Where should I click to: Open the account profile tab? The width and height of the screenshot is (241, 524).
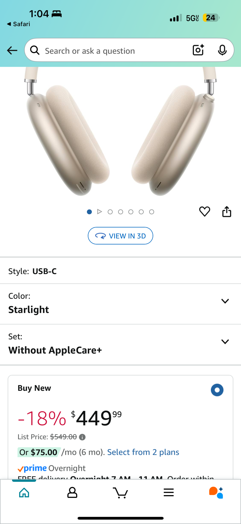tap(72, 493)
